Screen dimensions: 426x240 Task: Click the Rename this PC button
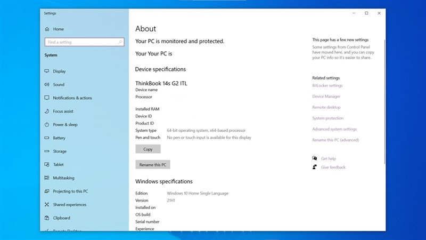pos(153,165)
